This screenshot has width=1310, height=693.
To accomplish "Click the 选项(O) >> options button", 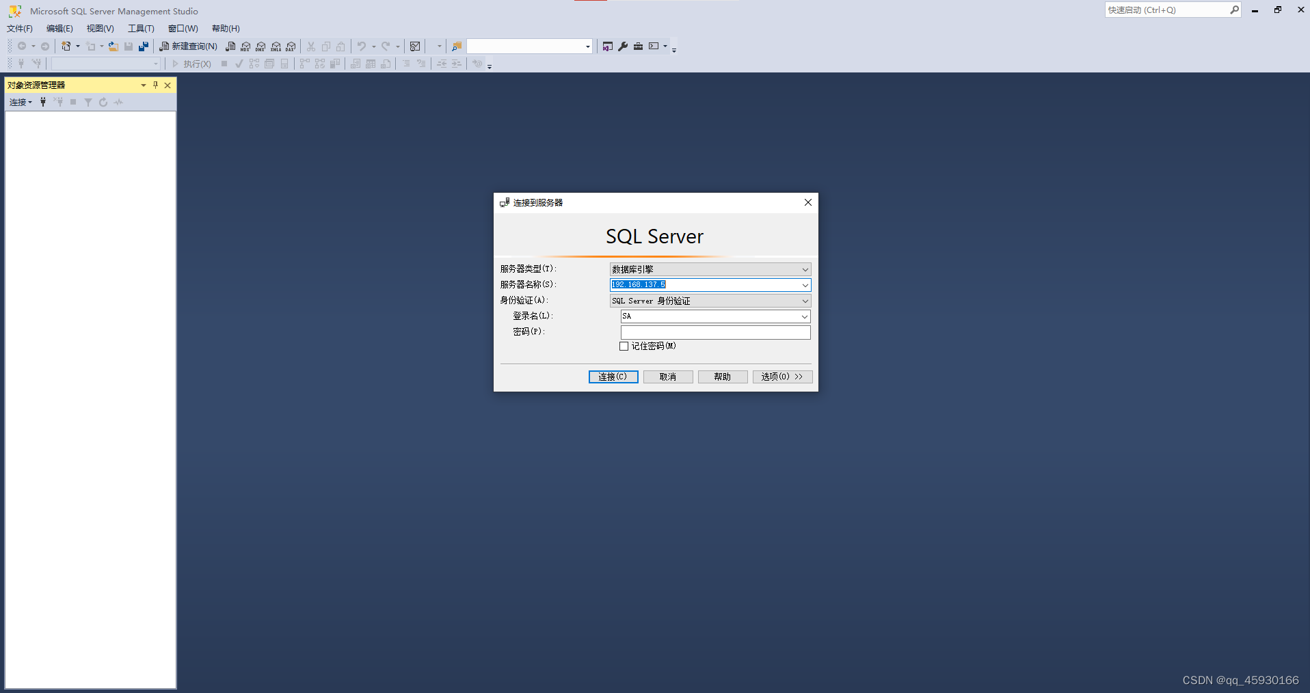I will (x=782, y=377).
